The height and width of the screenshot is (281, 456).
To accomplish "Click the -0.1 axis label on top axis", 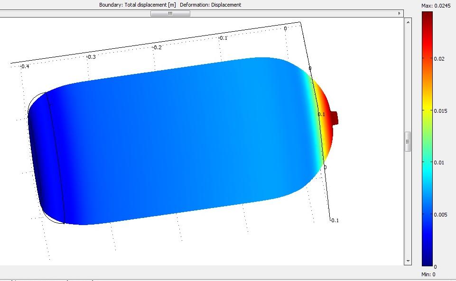I will point(223,38).
